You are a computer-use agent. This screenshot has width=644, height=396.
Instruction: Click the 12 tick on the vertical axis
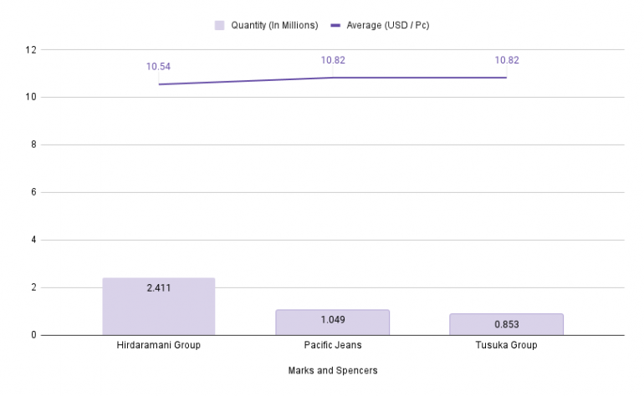click(32, 50)
